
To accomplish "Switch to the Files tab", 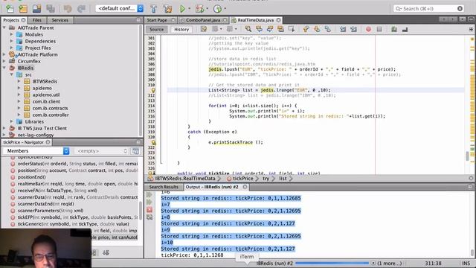I will [x=36, y=20].
